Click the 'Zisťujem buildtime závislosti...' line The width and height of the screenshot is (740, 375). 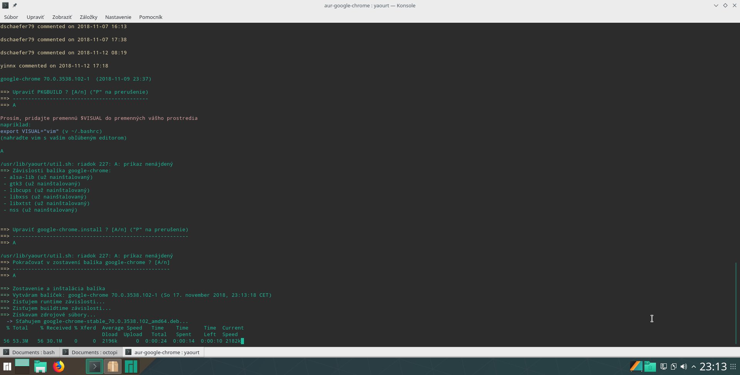click(x=56, y=308)
